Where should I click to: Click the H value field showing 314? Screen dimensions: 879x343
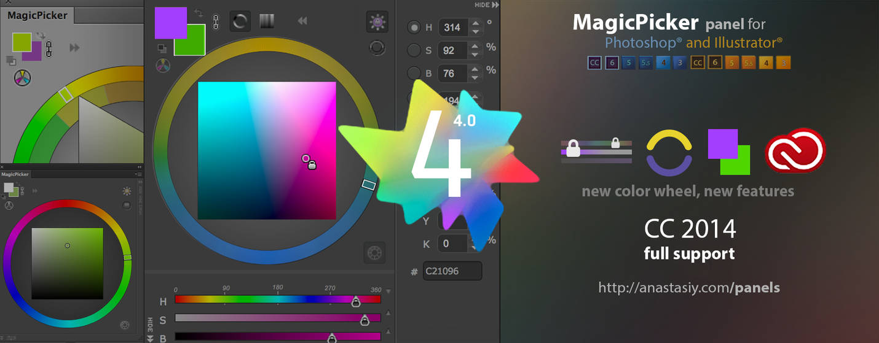tap(453, 28)
